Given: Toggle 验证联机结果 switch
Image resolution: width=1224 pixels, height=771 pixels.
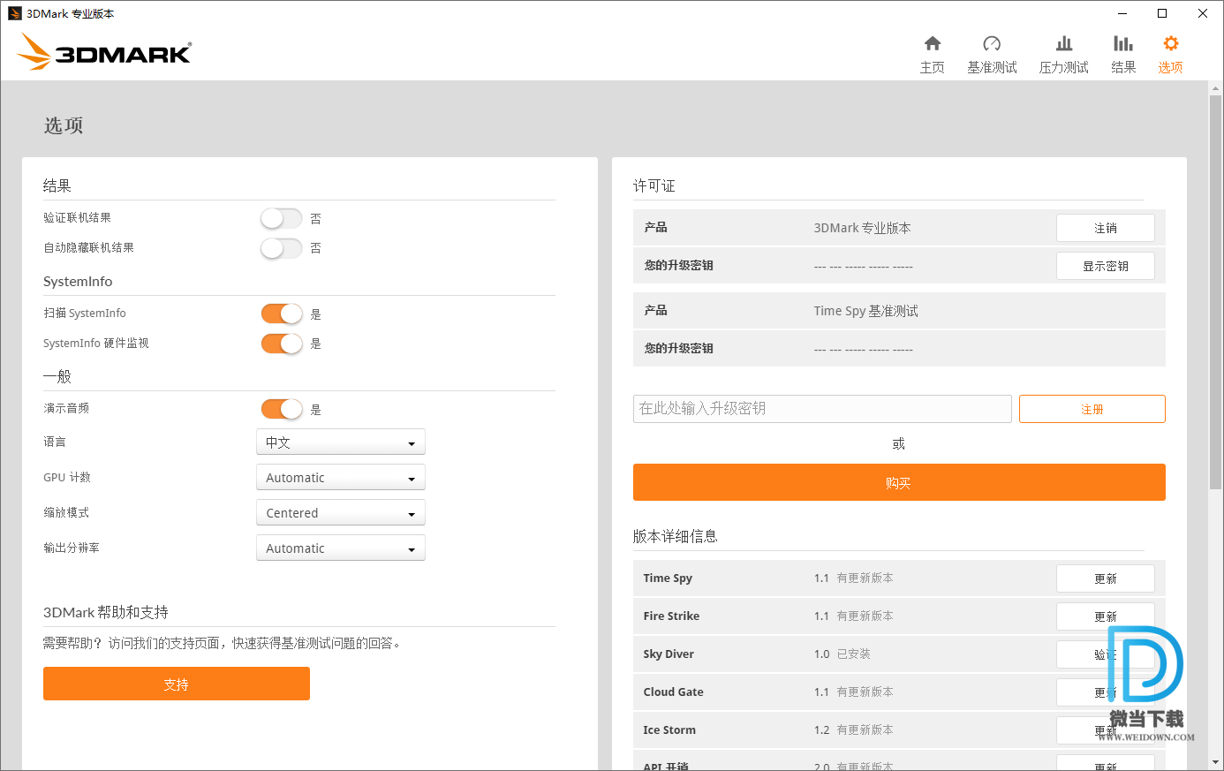Looking at the screenshot, I should click(282, 218).
